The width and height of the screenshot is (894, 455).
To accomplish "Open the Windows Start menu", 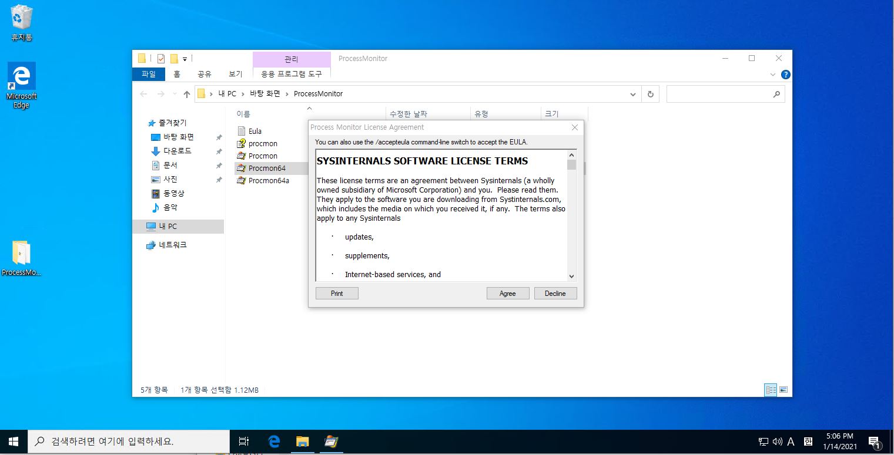I will pyautogui.click(x=14, y=441).
